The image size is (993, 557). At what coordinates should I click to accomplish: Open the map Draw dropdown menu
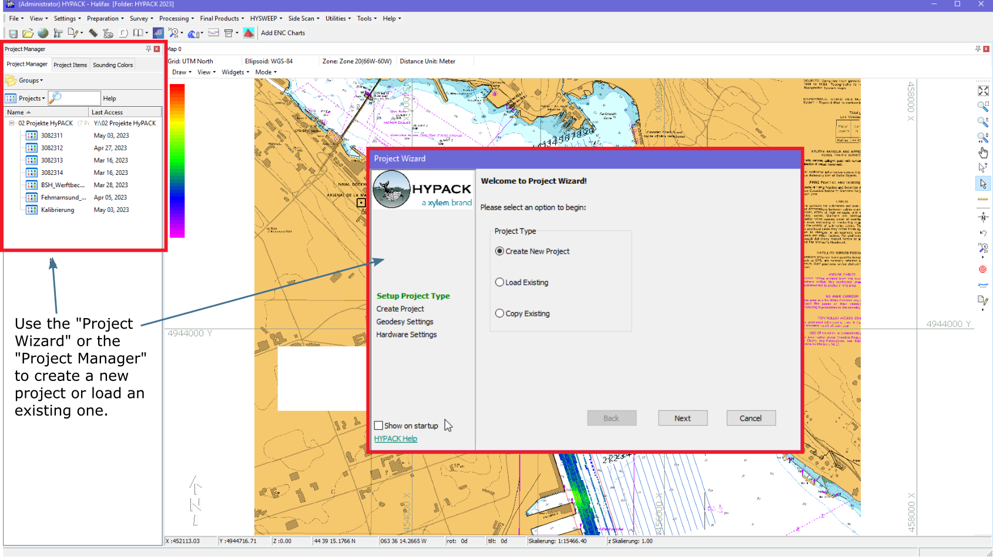tap(182, 72)
